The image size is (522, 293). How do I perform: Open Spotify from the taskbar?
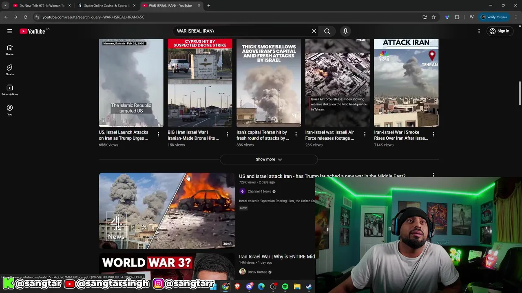[285, 287]
